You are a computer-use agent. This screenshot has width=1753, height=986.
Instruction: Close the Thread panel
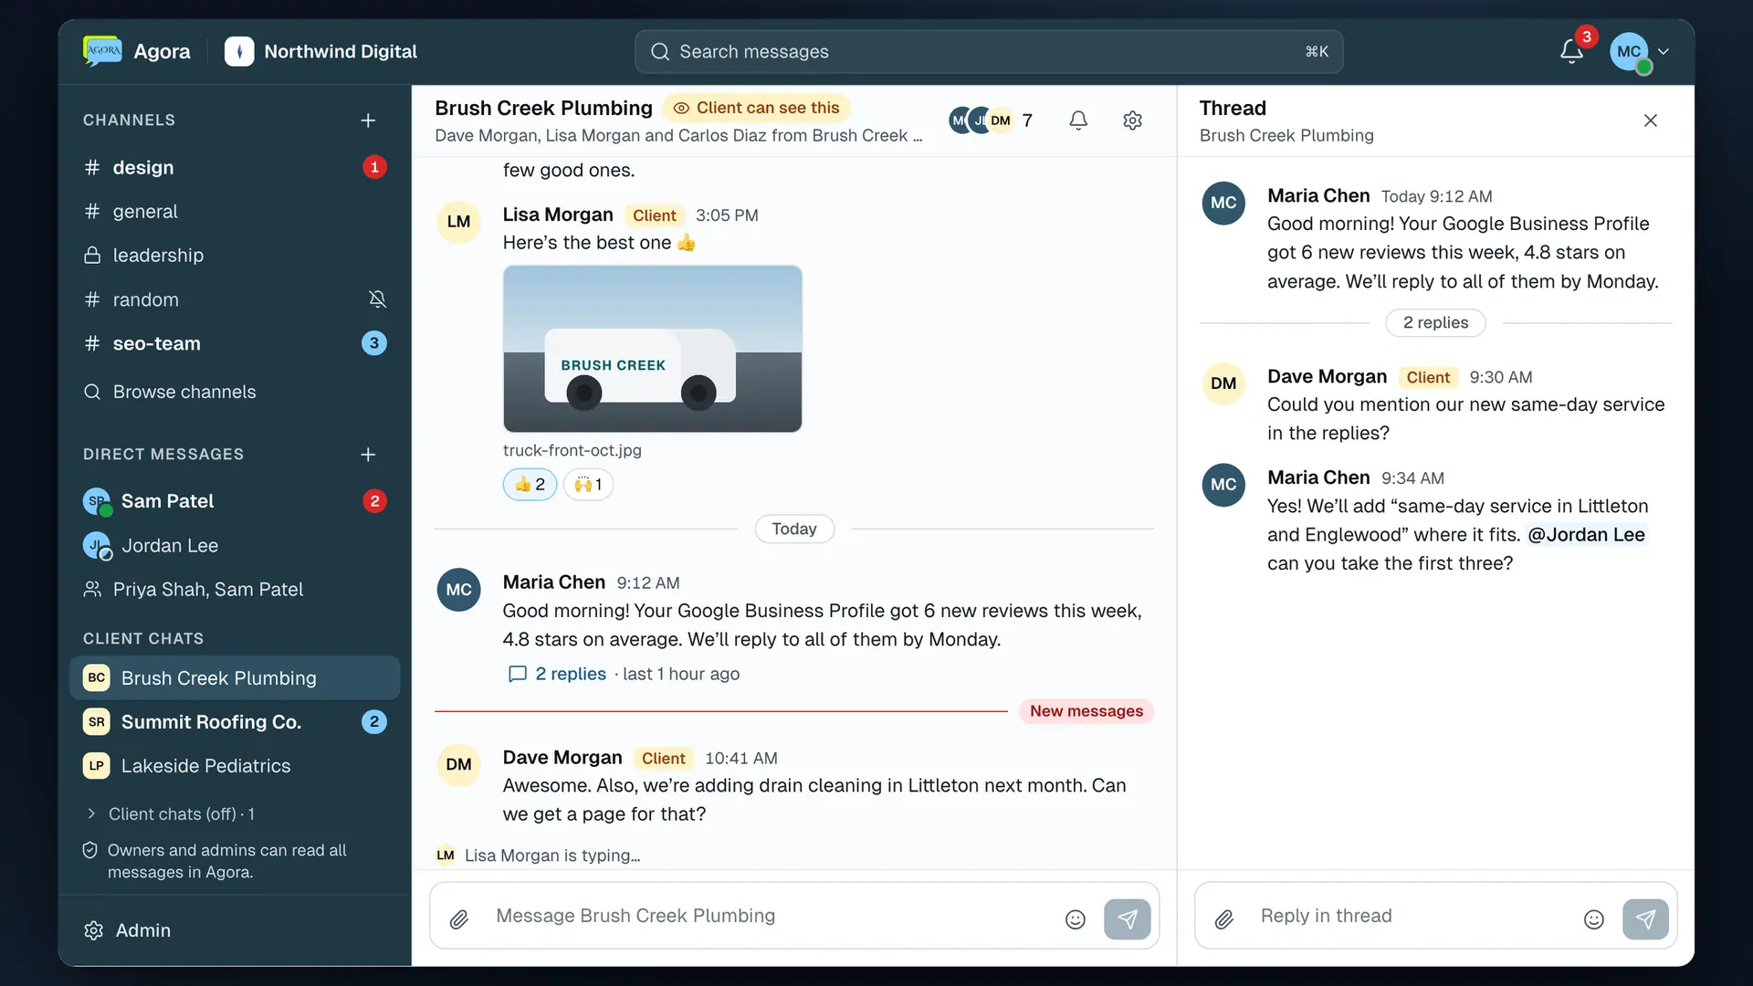pyautogui.click(x=1651, y=121)
